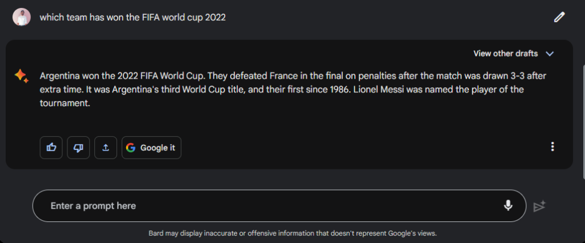Click the user's FIFA world cup question text
Screen dimensions: 585x243
133,17
